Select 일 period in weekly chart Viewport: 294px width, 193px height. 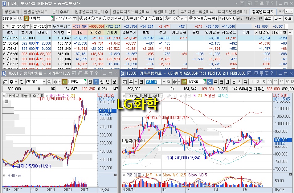click(x=90, y=82)
